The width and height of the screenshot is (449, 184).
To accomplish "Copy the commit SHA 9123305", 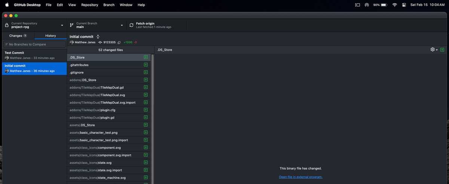I will pyautogui.click(x=119, y=43).
